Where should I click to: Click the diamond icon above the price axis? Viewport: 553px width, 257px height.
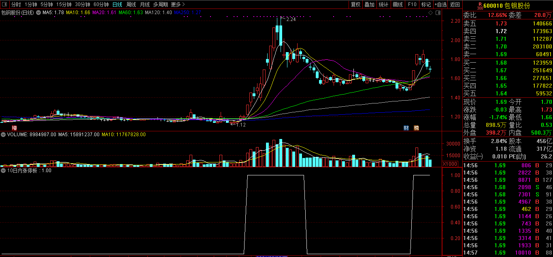(431, 13)
